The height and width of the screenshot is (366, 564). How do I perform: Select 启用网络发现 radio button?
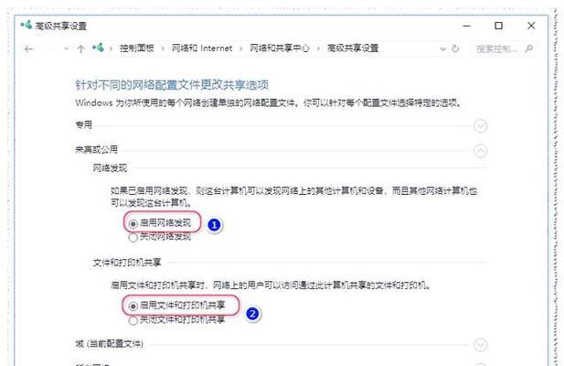[x=133, y=223]
